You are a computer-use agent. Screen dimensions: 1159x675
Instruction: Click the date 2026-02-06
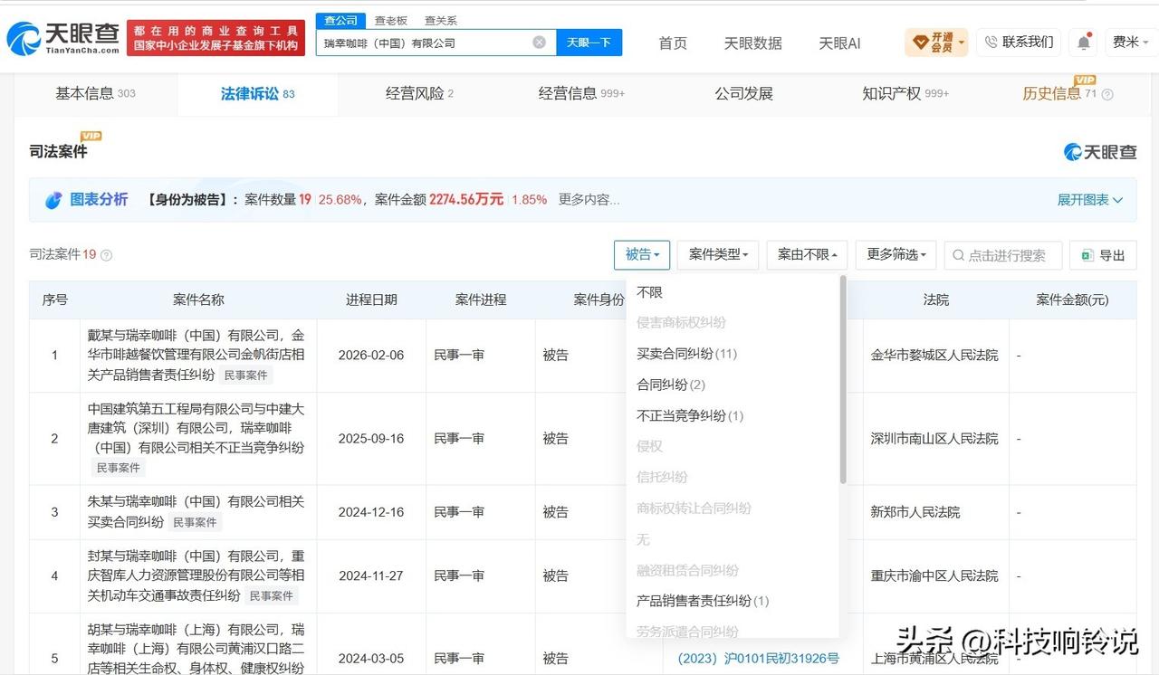click(371, 355)
